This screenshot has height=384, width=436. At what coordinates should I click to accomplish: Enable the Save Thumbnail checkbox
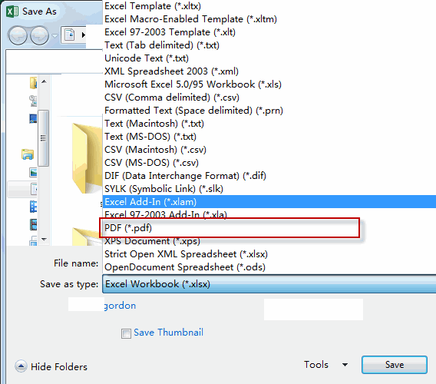pyautogui.click(x=126, y=333)
